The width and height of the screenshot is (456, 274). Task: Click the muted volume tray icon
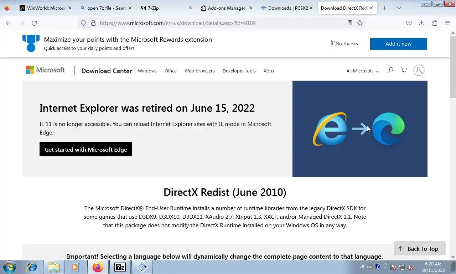click(x=410, y=267)
